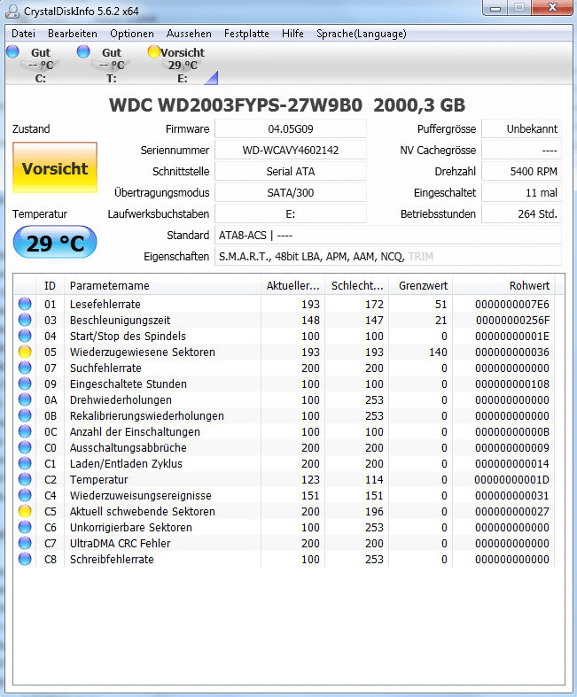Click the status icon for Start/Stop des Spindels
The width and height of the screenshot is (577, 697).
coord(25,336)
